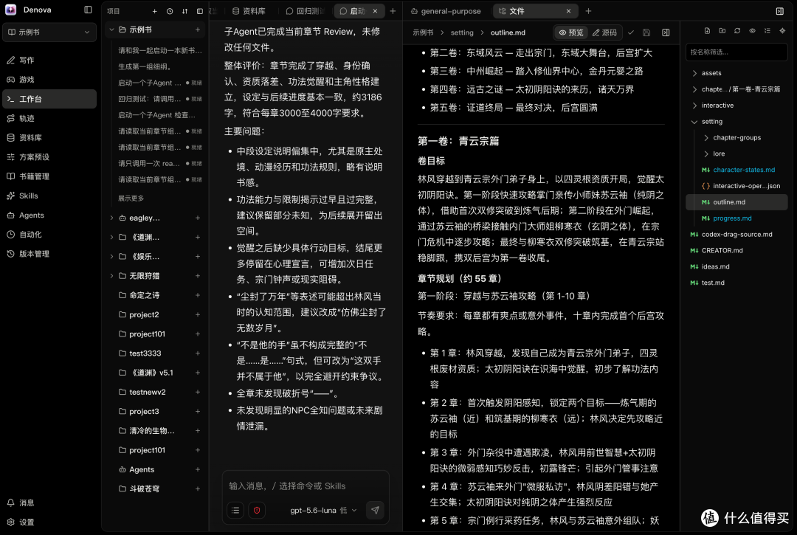Screen dimensions: 797x535
Task: Expand the 《娱乐... project folder
Action: [x=112, y=257]
